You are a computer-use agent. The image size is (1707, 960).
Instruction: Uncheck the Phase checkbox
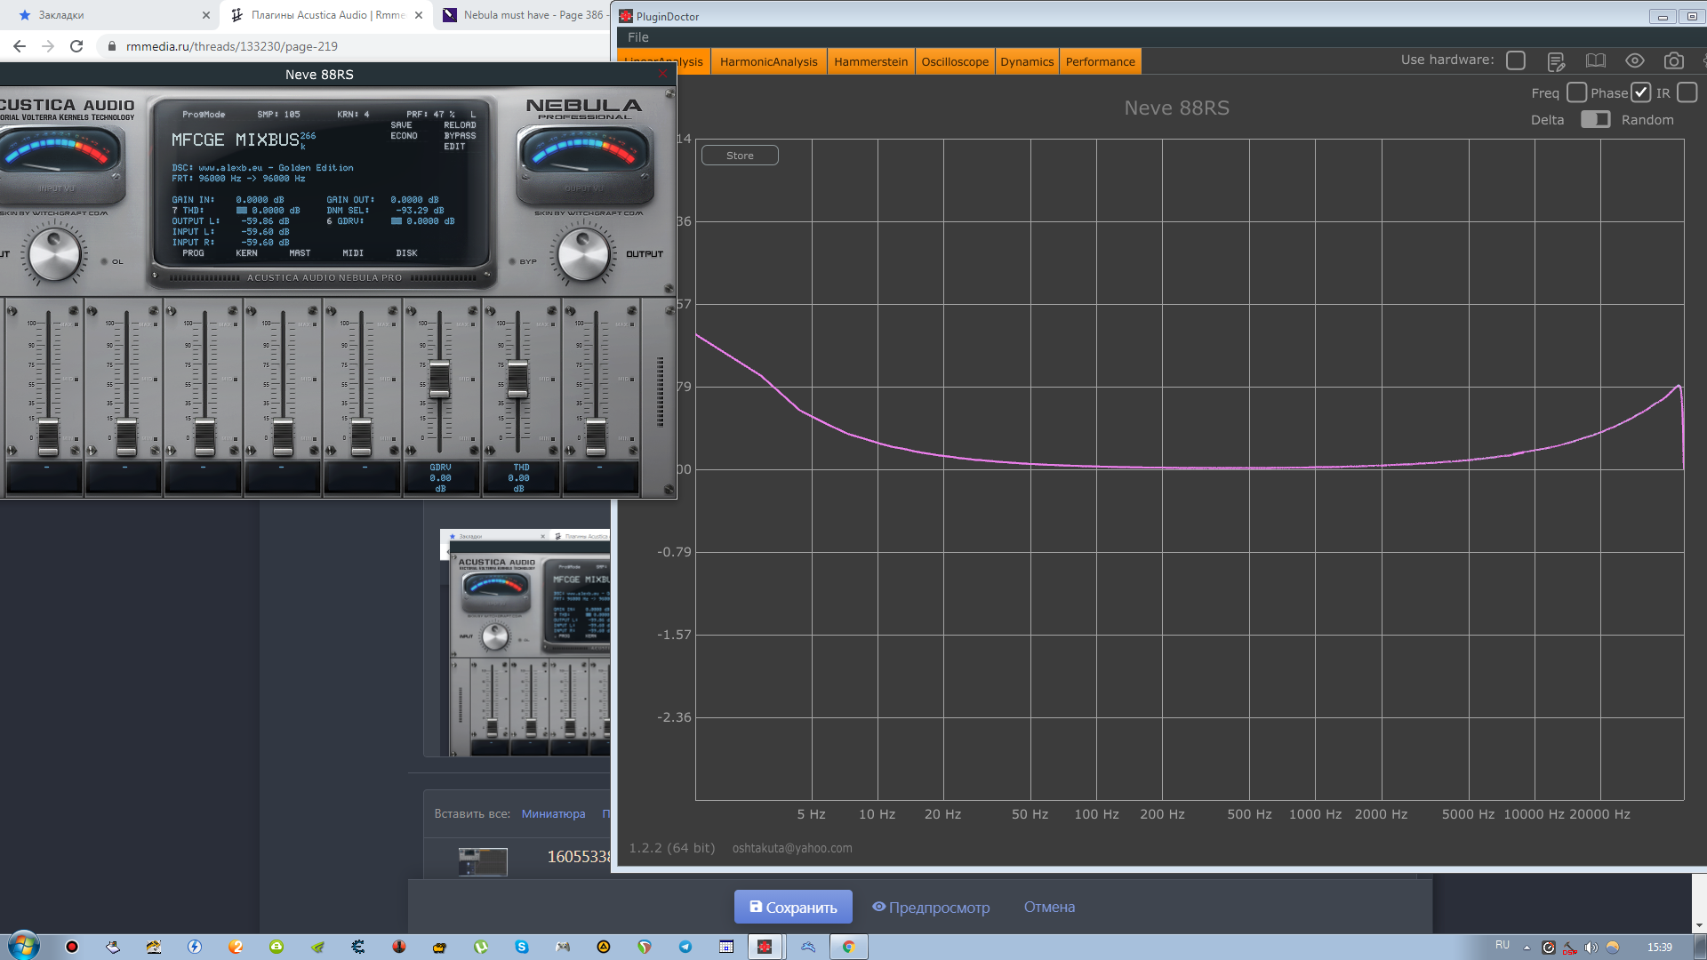click(x=1641, y=92)
